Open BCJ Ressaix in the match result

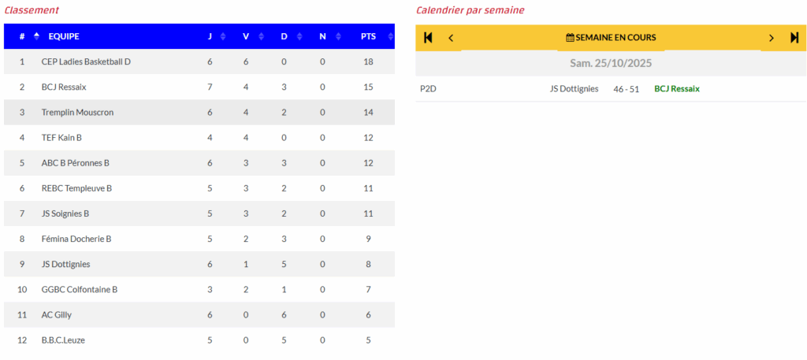click(x=676, y=89)
